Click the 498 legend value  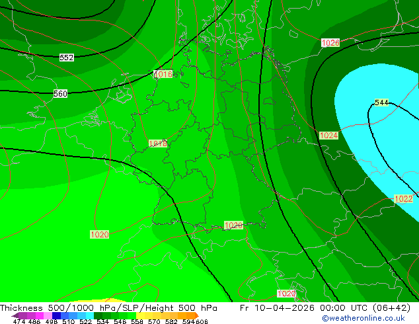point(52,321)
